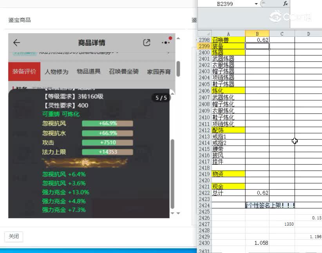Select the cell showing 1.058

257,243
